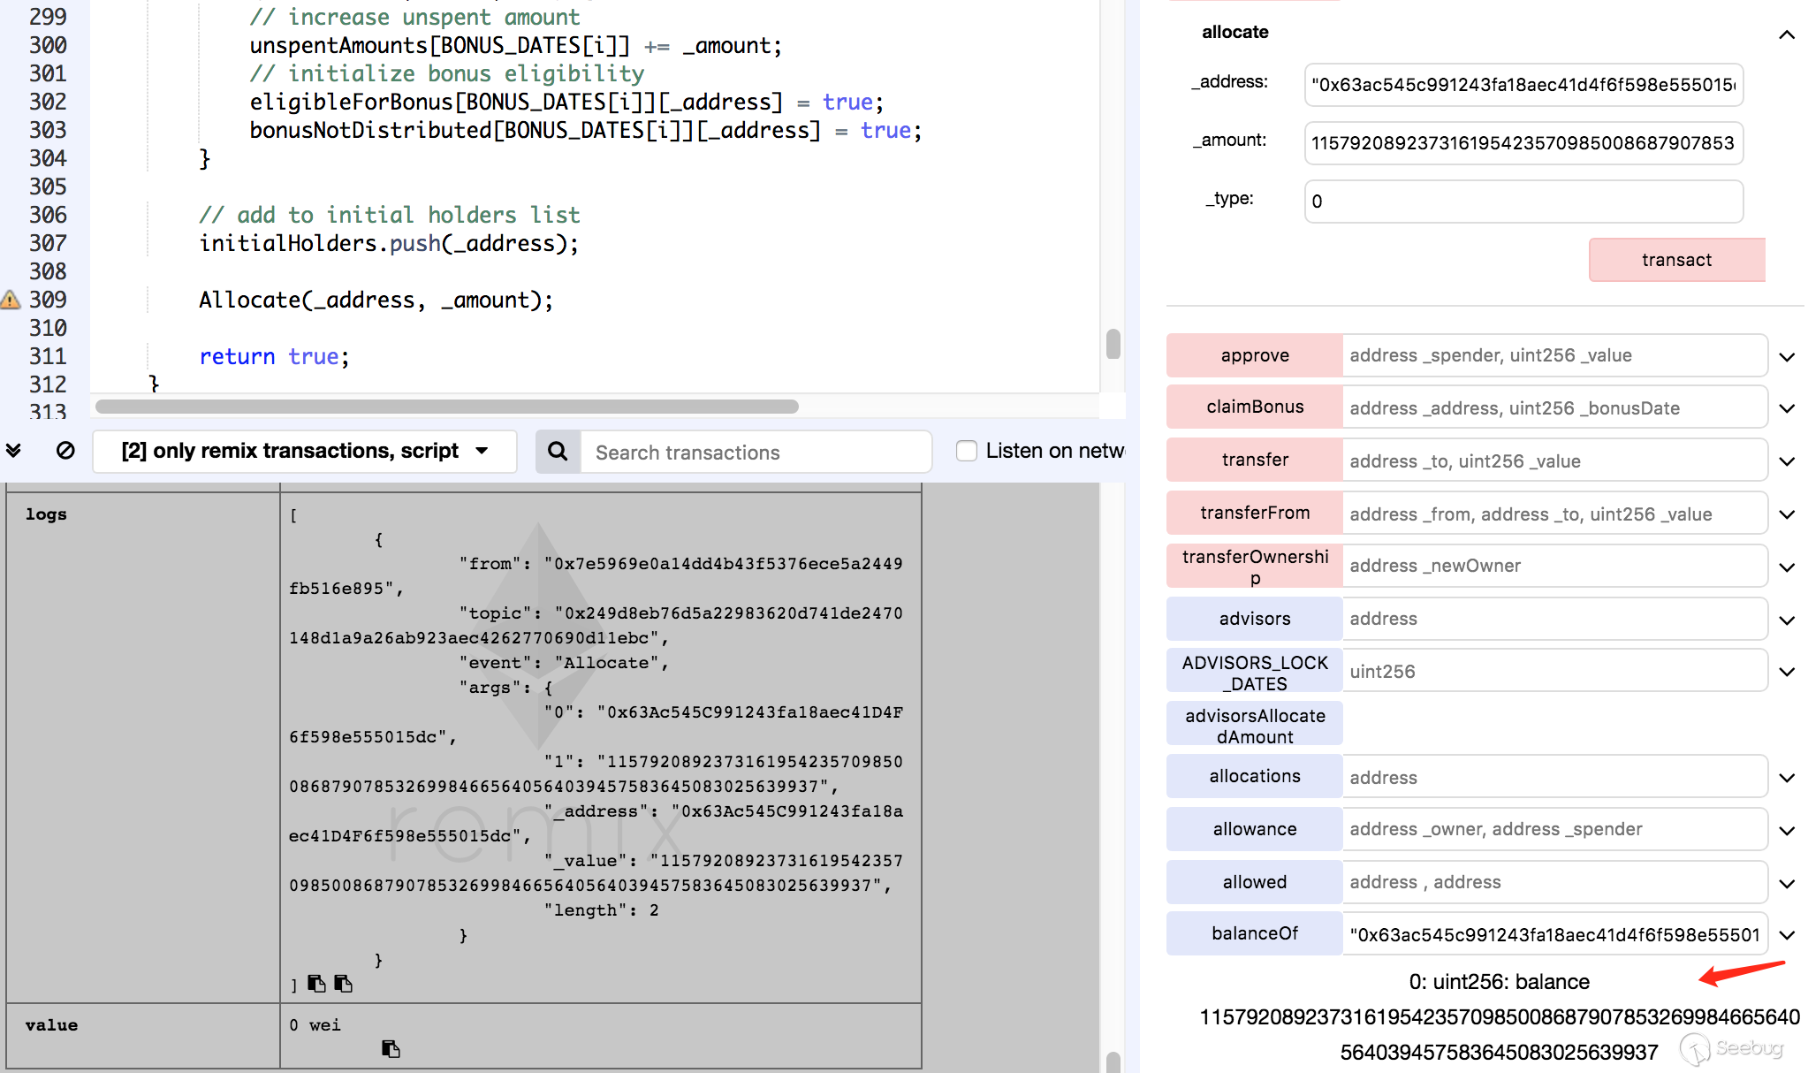
Task: Click the clear console icon
Action: [x=65, y=451]
